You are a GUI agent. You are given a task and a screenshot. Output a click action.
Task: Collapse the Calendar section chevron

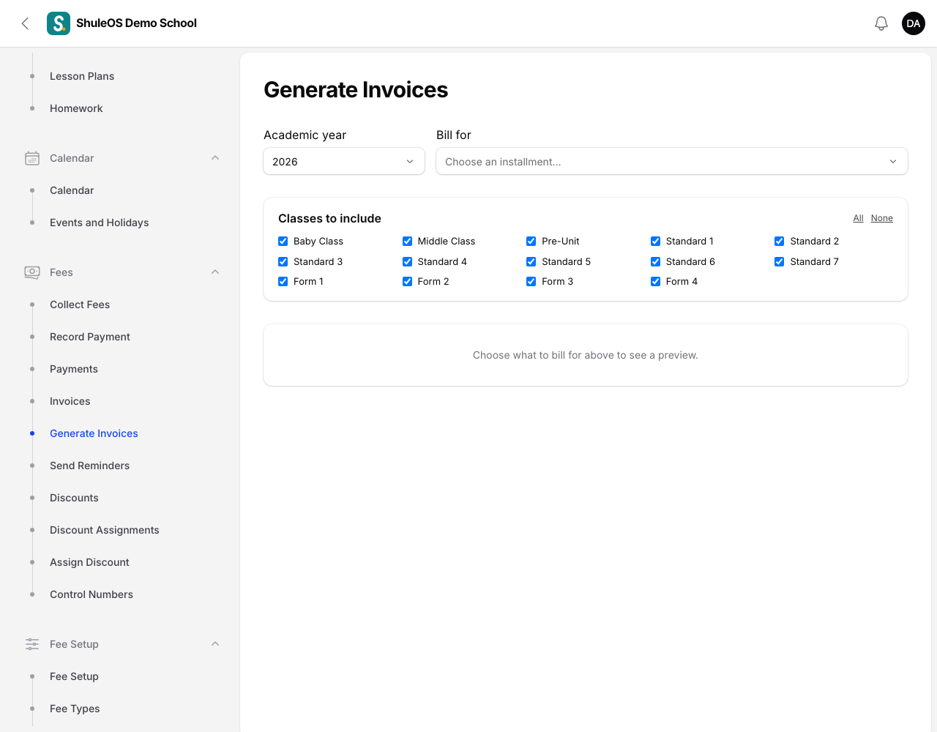(x=215, y=158)
